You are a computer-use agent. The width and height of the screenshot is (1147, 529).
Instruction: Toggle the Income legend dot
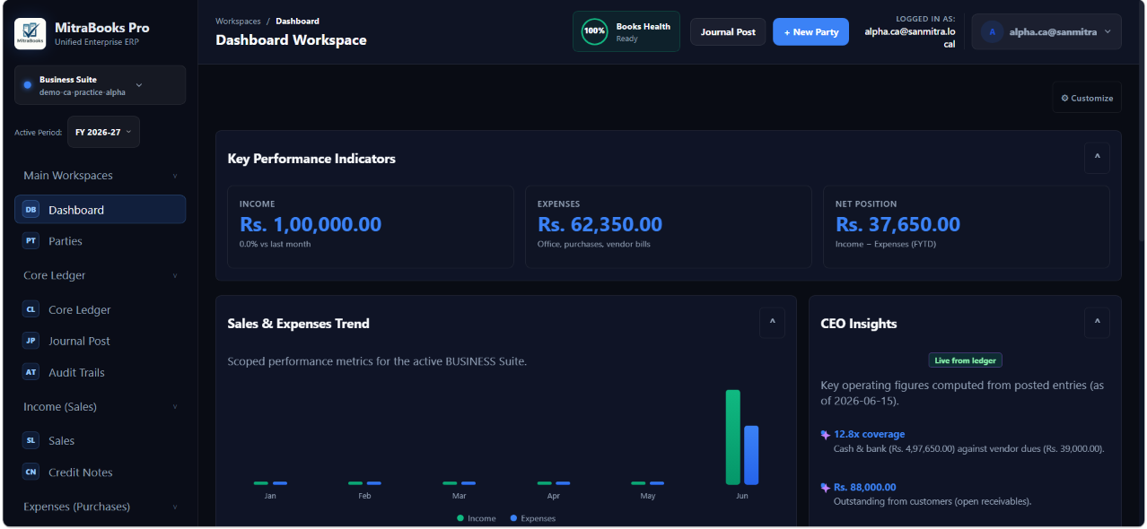[460, 518]
